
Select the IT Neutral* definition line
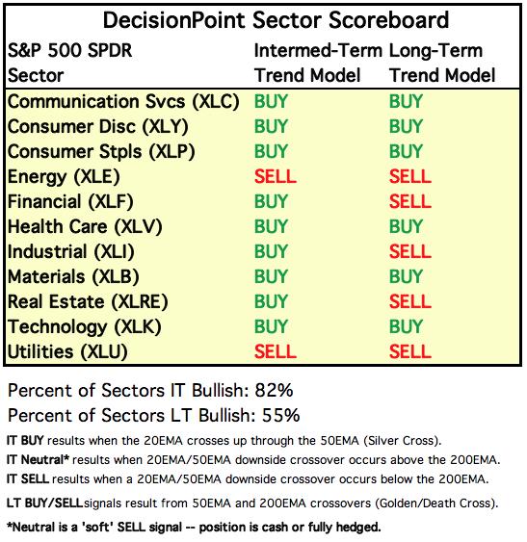(x=253, y=460)
